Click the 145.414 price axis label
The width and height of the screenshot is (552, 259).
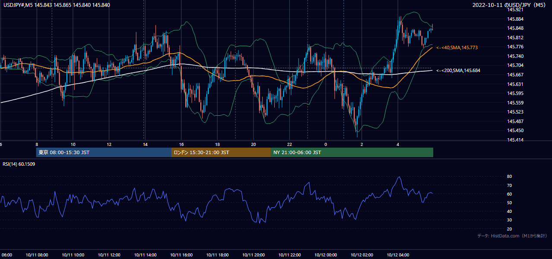[515, 140]
